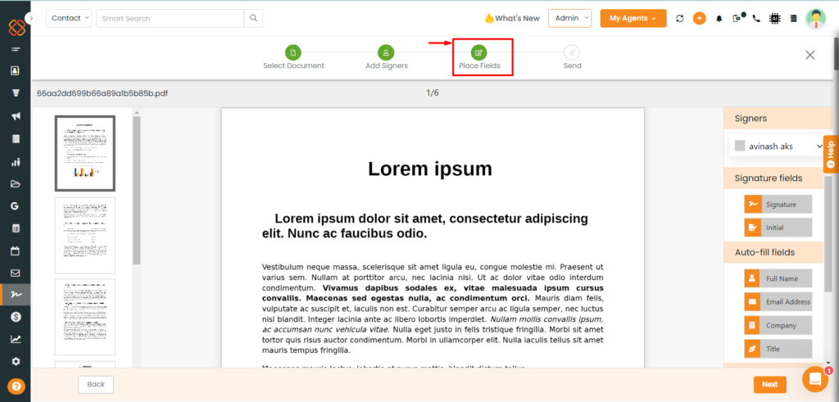The height and width of the screenshot is (402, 839).
Task: Open the notifications bell
Action: 719,19
